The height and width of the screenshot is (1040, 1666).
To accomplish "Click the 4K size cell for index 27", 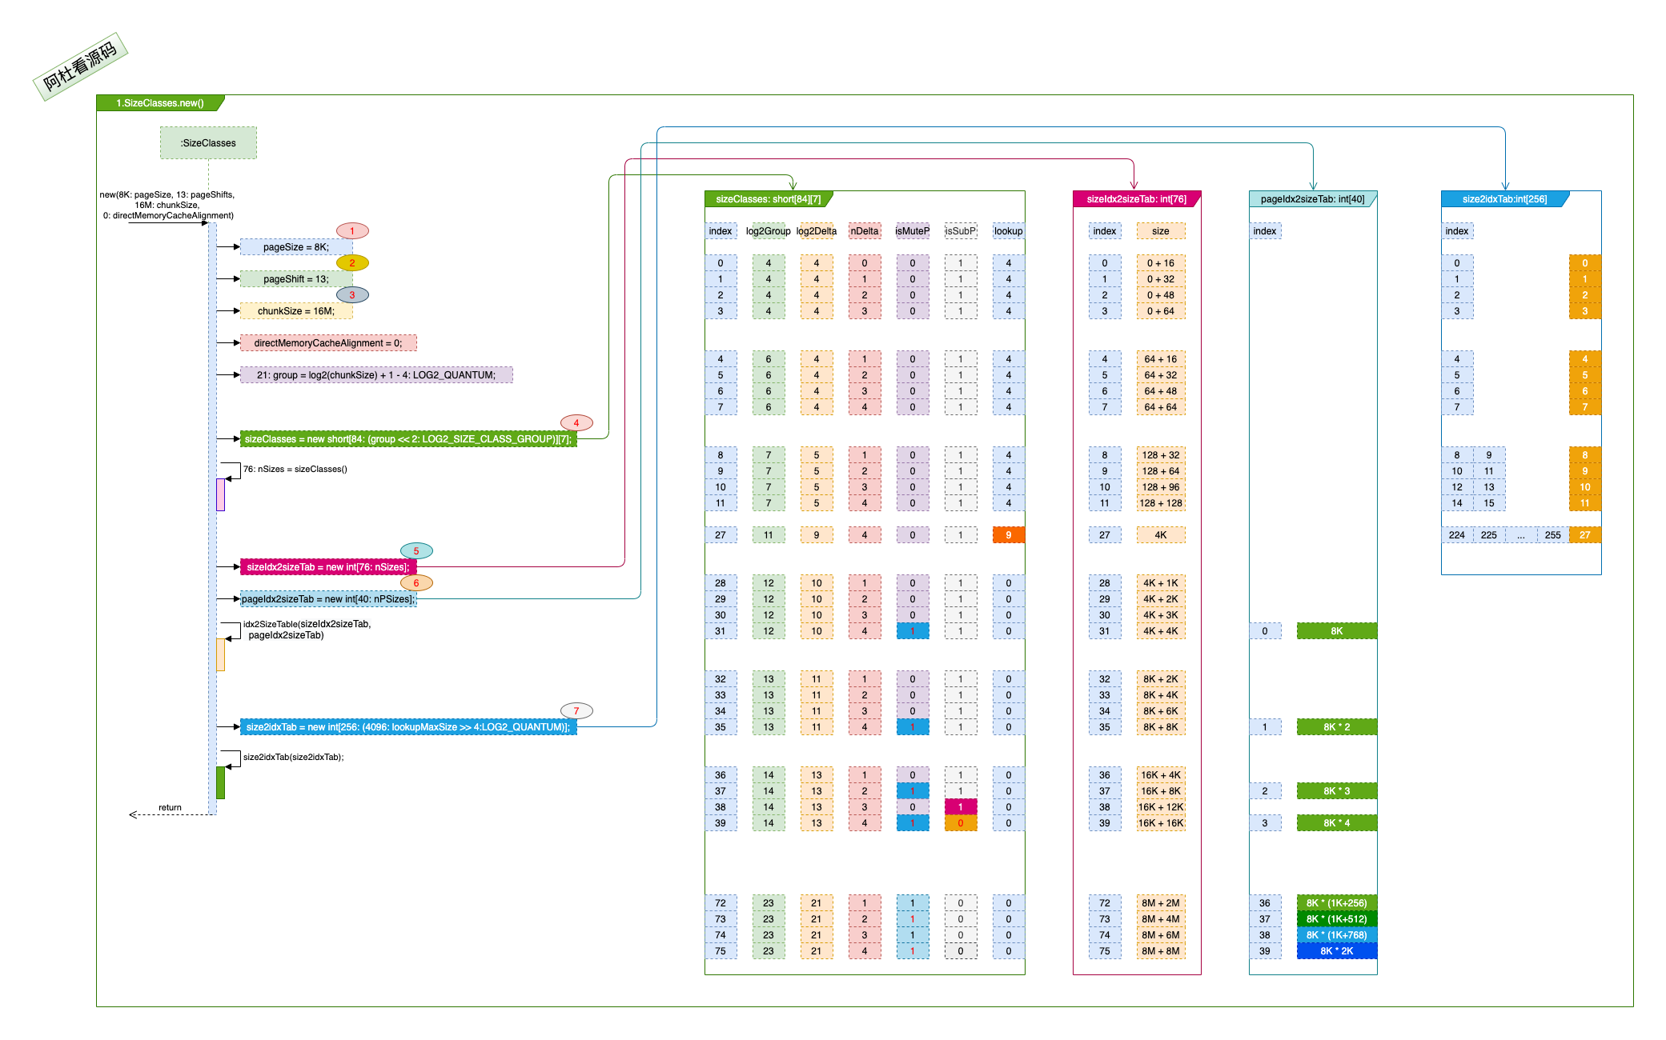I will click(1161, 535).
